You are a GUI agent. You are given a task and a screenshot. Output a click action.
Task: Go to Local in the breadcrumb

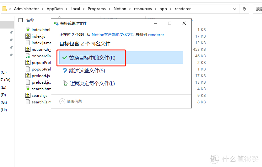pyautogui.click(x=75, y=9)
